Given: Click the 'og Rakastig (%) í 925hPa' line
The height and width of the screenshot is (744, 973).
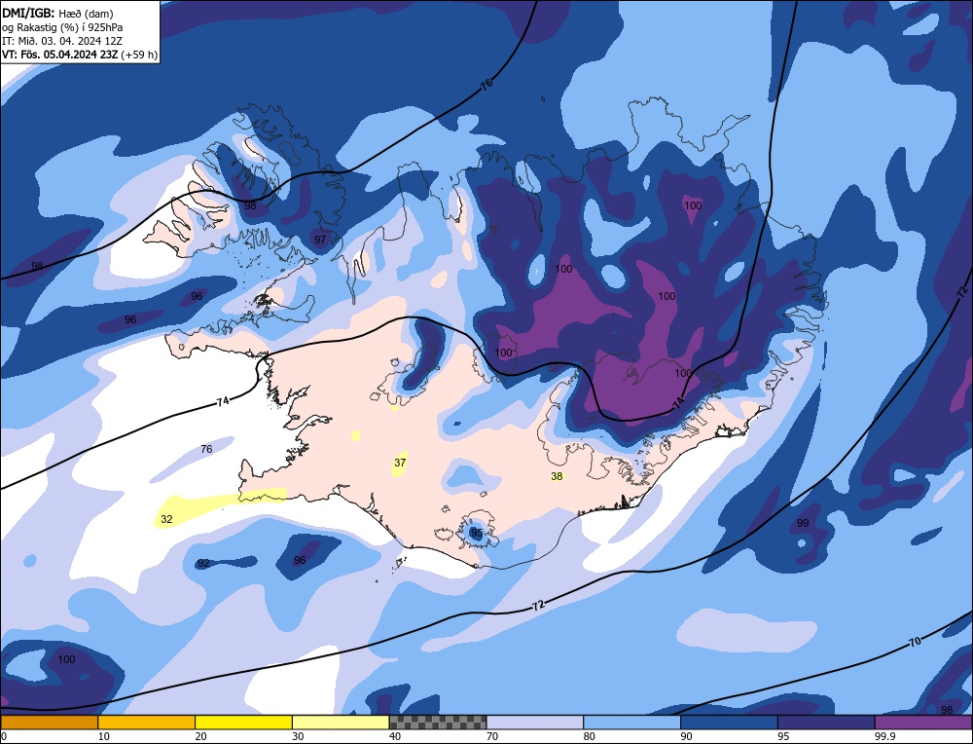Looking at the screenshot, I should coord(62,27).
